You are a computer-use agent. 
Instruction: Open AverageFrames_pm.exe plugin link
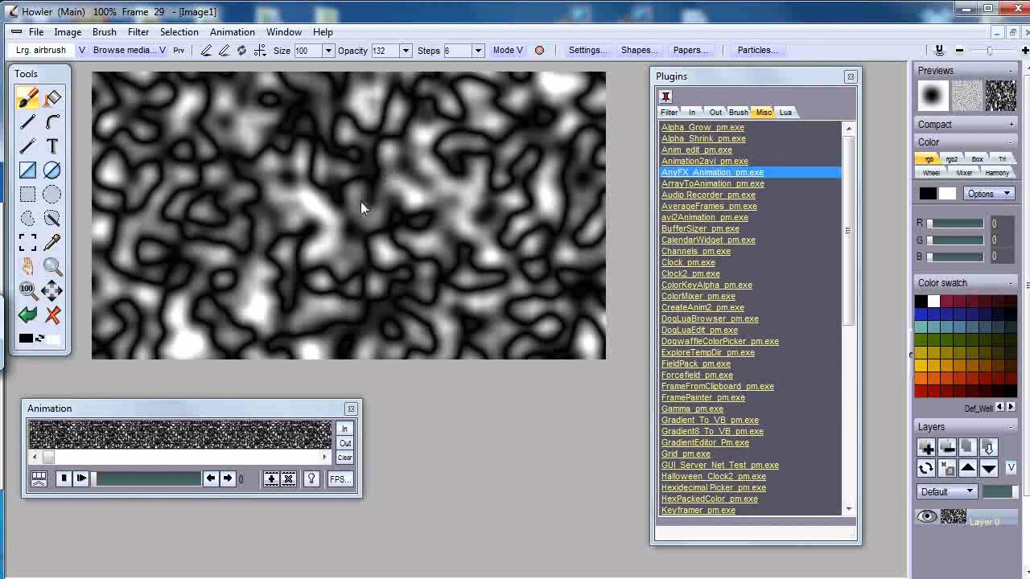click(x=709, y=206)
